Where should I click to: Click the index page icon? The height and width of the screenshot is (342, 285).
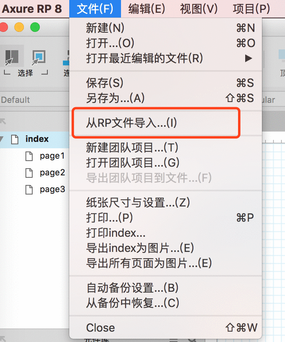(x=15, y=140)
